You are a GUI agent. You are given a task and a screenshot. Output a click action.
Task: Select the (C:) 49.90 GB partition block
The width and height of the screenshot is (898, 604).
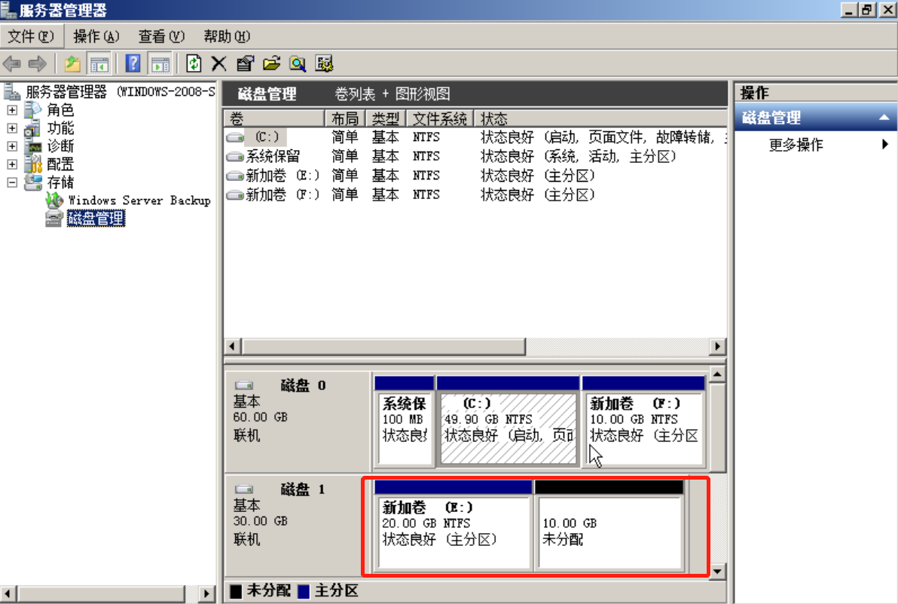(x=508, y=422)
